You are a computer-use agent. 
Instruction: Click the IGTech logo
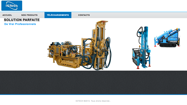[x=12, y=5]
